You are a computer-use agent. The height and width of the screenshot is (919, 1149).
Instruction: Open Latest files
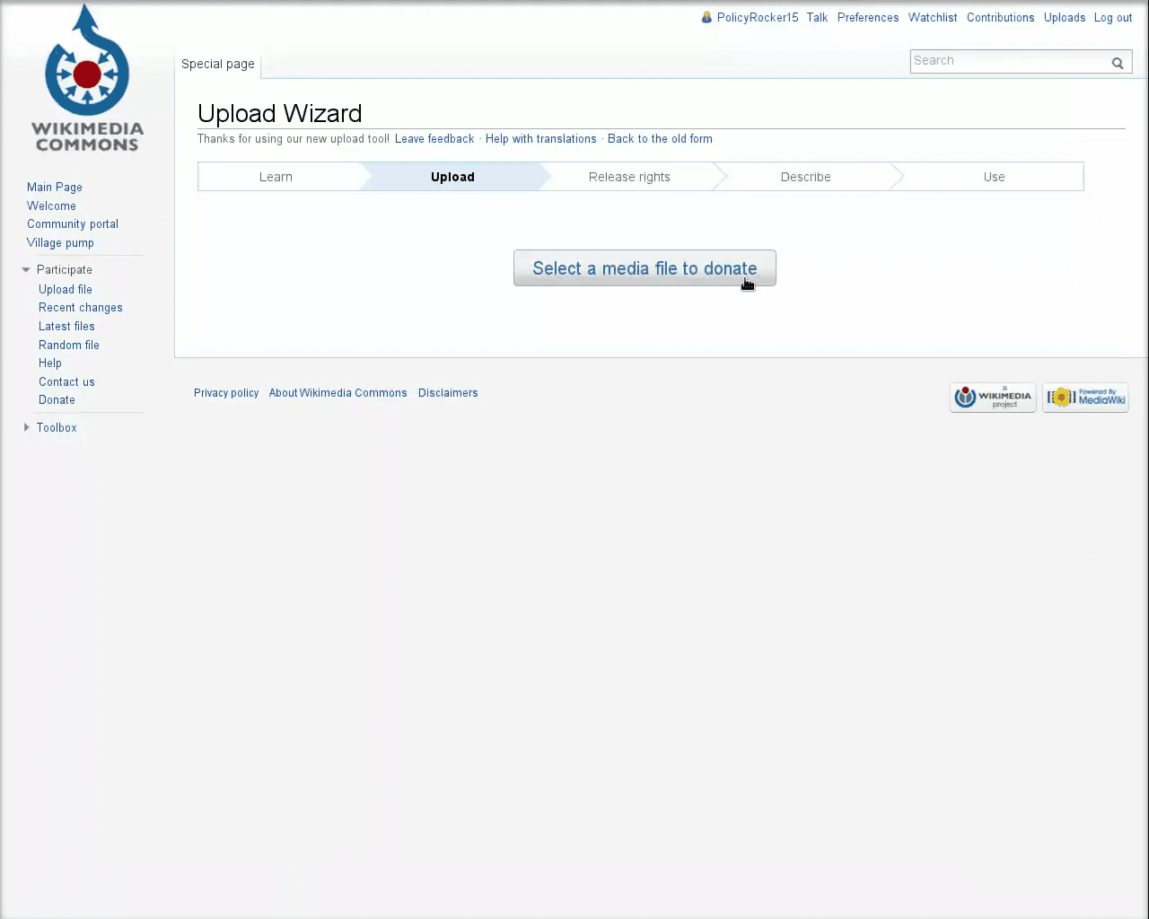[x=66, y=326]
